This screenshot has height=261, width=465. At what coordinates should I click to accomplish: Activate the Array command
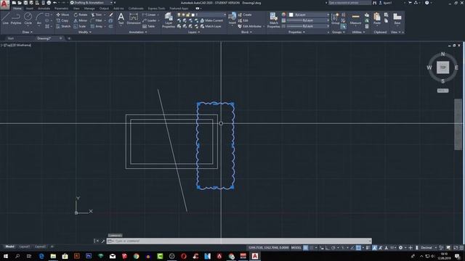click(97, 26)
